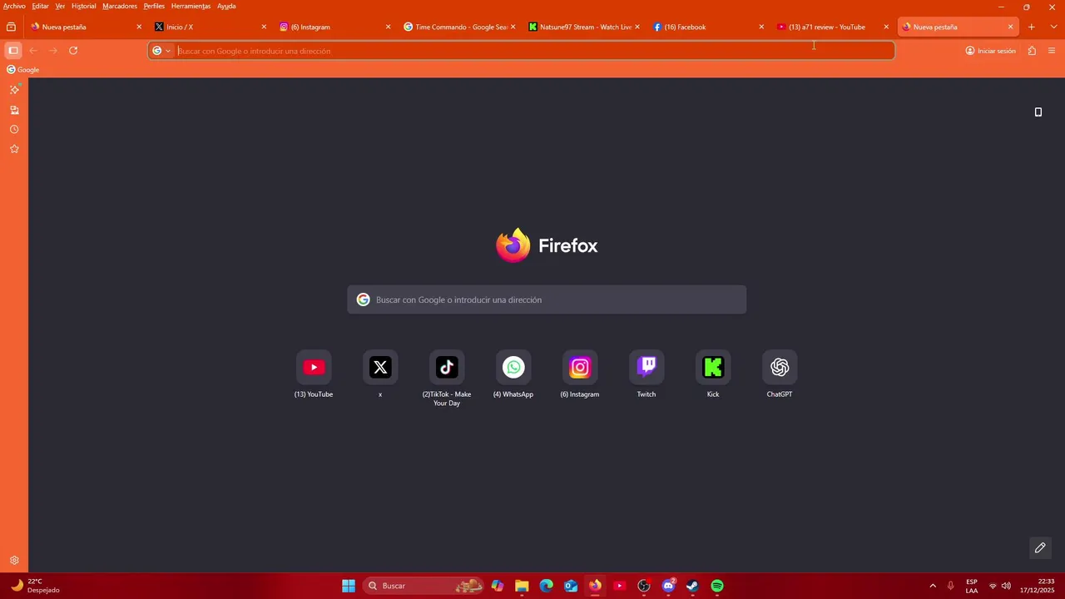1065x599 pixels.
Task: Open File Explorer from the taskbar
Action: 522,586
